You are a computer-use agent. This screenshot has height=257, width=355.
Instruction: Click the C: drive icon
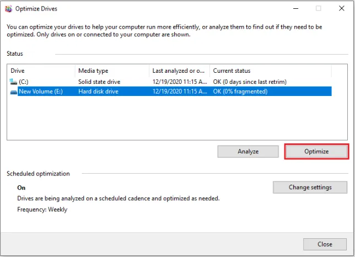tap(13, 82)
